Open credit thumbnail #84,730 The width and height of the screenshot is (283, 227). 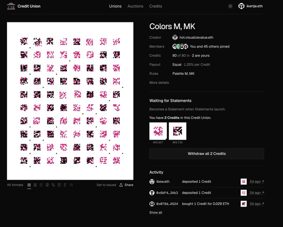(x=178, y=131)
